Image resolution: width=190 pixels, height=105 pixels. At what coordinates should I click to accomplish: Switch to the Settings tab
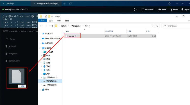pos(10,4)
